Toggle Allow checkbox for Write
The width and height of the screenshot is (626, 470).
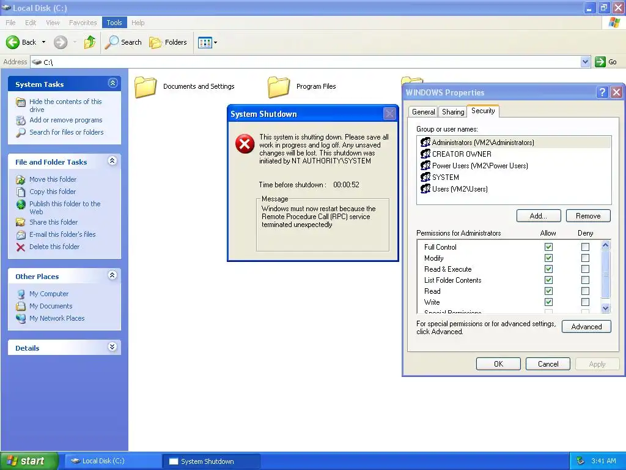tap(548, 302)
